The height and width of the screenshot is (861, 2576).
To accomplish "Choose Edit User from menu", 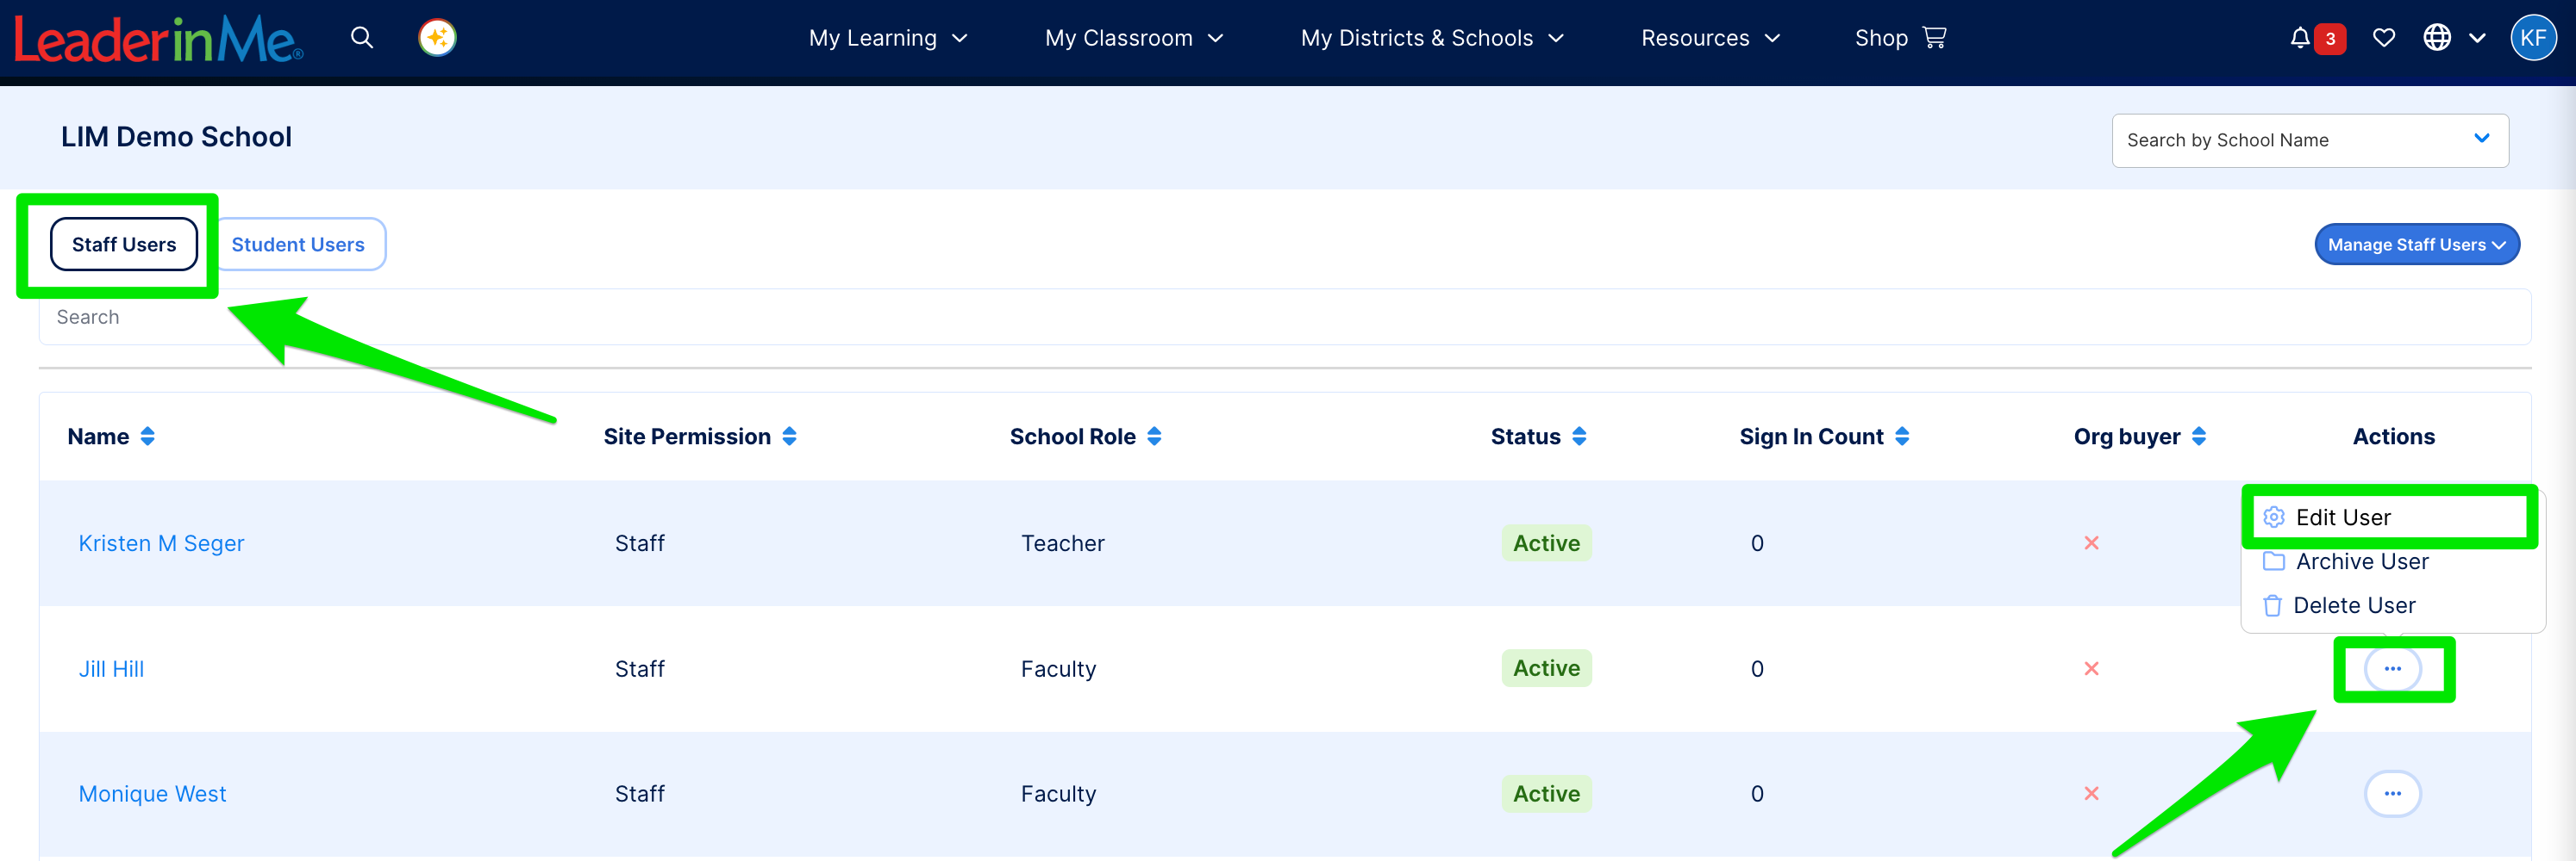I will 2342,517.
